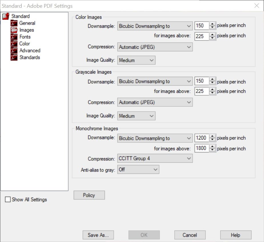The width and height of the screenshot is (264, 242).
Task: Open Grayscale Images Compression dropdown
Action: point(155,102)
